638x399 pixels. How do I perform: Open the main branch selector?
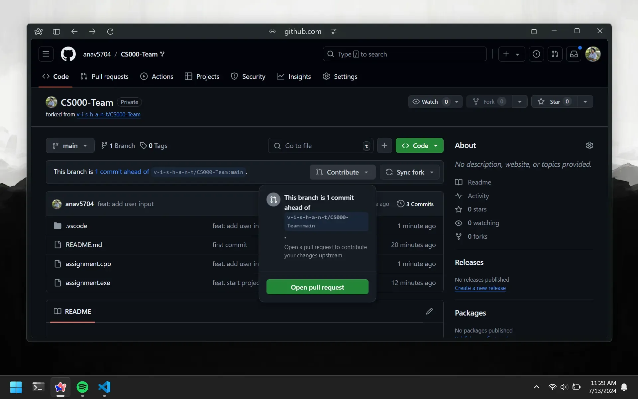coord(70,146)
